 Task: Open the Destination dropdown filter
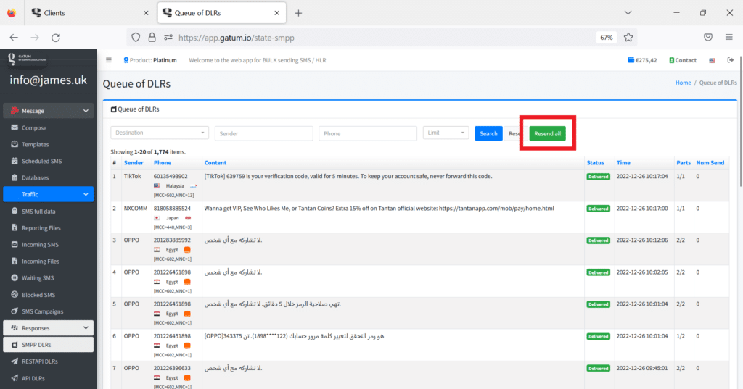tap(160, 133)
